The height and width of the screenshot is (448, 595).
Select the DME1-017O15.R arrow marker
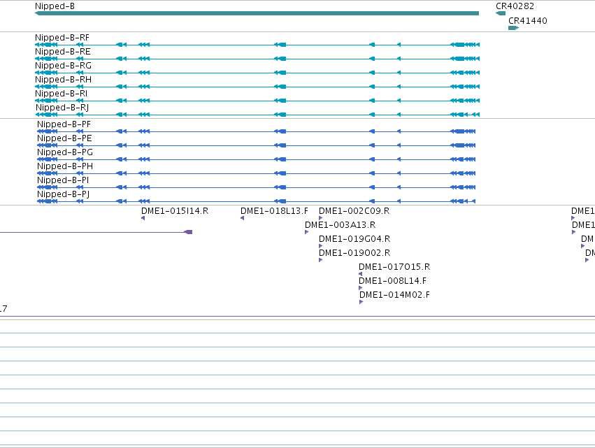[x=361, y=274]
